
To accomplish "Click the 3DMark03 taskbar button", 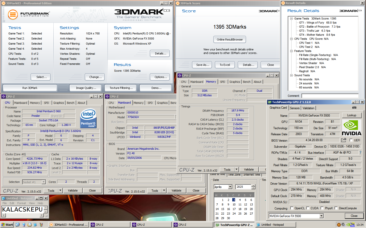I will point(68,225).
